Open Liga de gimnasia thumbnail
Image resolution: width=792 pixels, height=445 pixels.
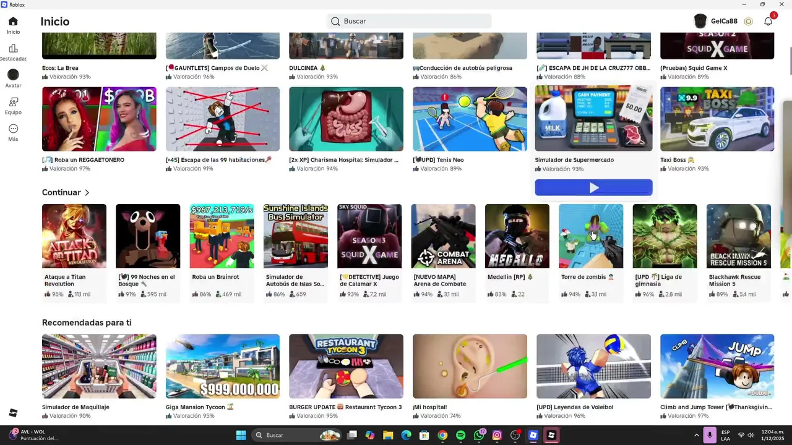coord(665,236)
